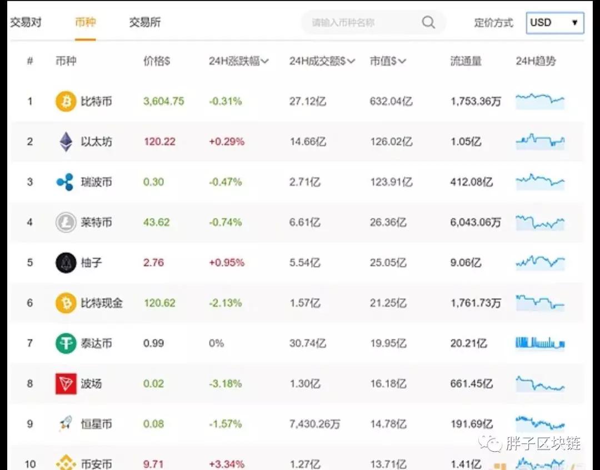The width and height of the screenshot is (600, 470).
Task: Sort by 市值$ column header
Action: pos(388,61)
